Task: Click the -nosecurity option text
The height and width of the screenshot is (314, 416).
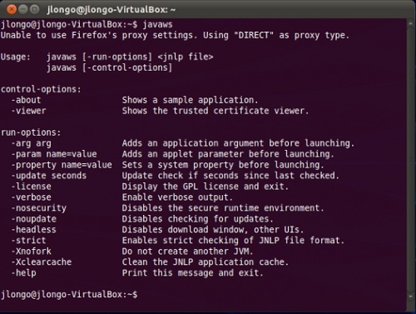Action: pyautogui.click(x=39, y=208)
